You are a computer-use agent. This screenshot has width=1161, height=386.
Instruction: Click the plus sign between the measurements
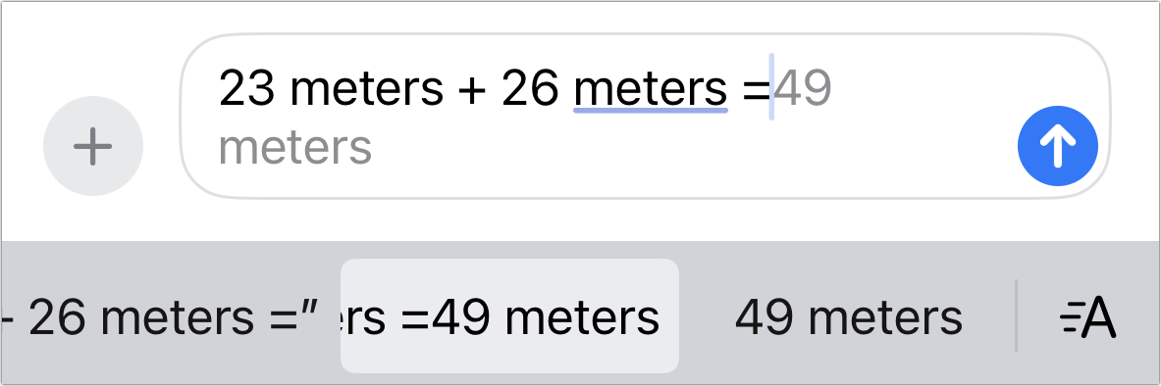click(472, 90)
